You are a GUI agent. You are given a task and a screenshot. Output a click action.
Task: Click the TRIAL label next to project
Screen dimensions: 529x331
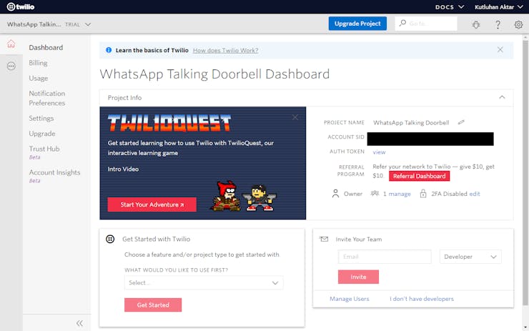tap(72, 24)
